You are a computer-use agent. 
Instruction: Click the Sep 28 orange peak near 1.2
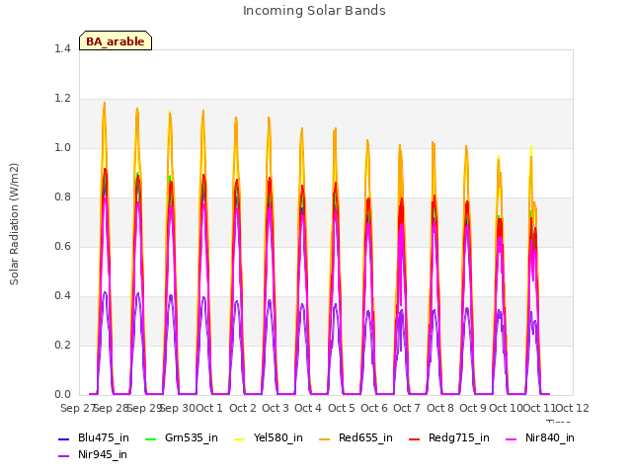point(105,103)
